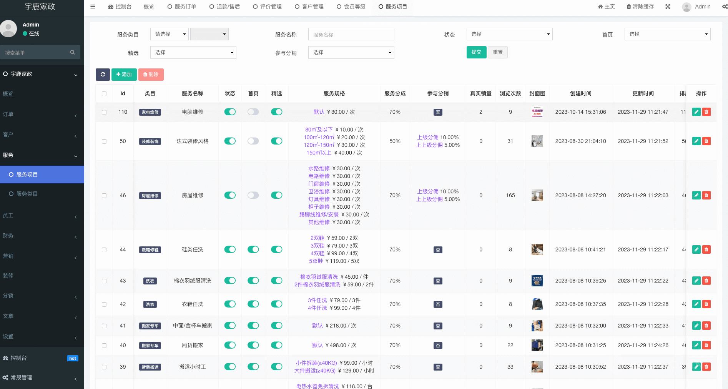Image resolution: width=728 pixels, height=389 pixels.
Task: Click the 添加 button
Action: tap(124, 75)
